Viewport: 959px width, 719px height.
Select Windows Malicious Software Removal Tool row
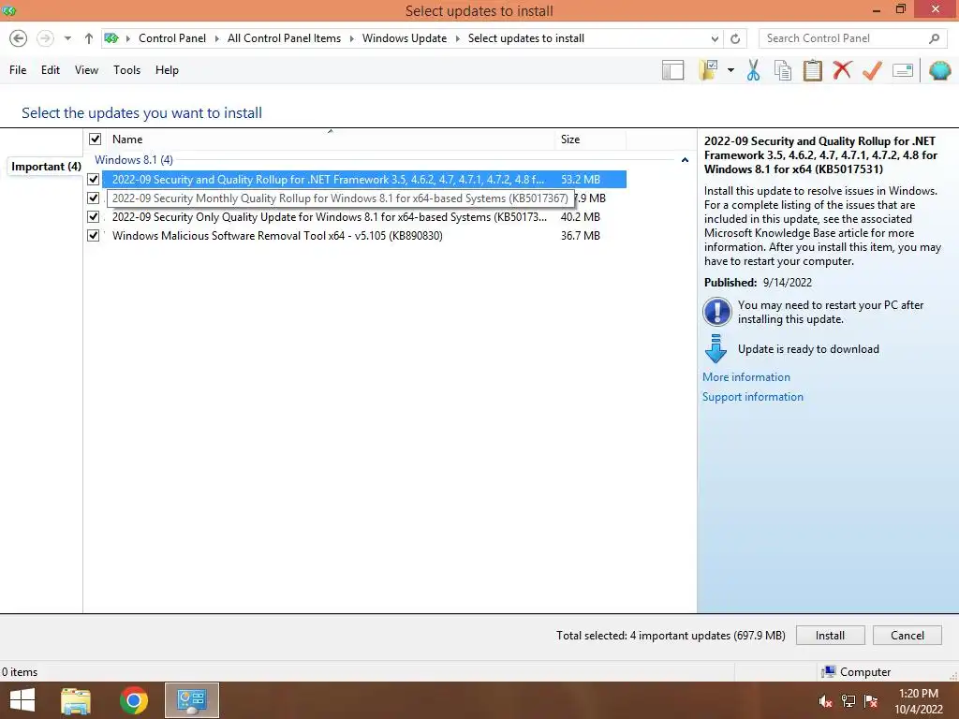[364, 235]
